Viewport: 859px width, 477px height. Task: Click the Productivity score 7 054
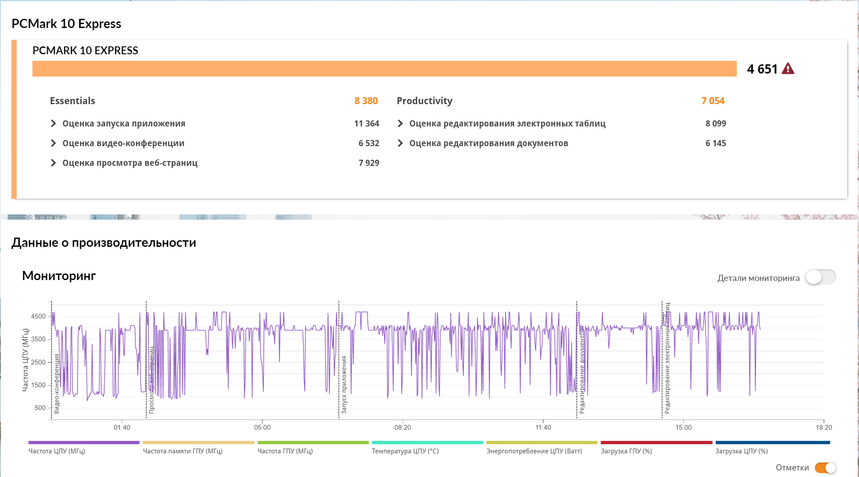tap(713, 101)
